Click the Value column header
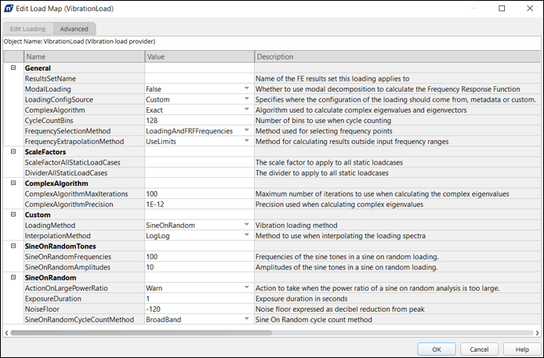This screenshot has width=544, height=358. tap(199, 56)
